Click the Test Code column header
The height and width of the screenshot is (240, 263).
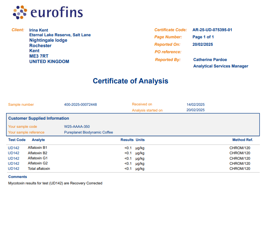pyautogui.click(x=17, y=140)
